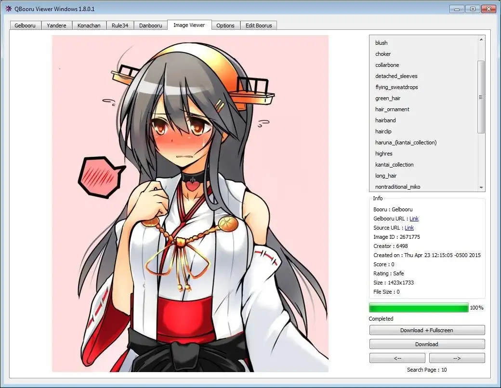
Task: Click the QBooru app icon in title bar
Action: pyautogui.click(x=8, y=9)
